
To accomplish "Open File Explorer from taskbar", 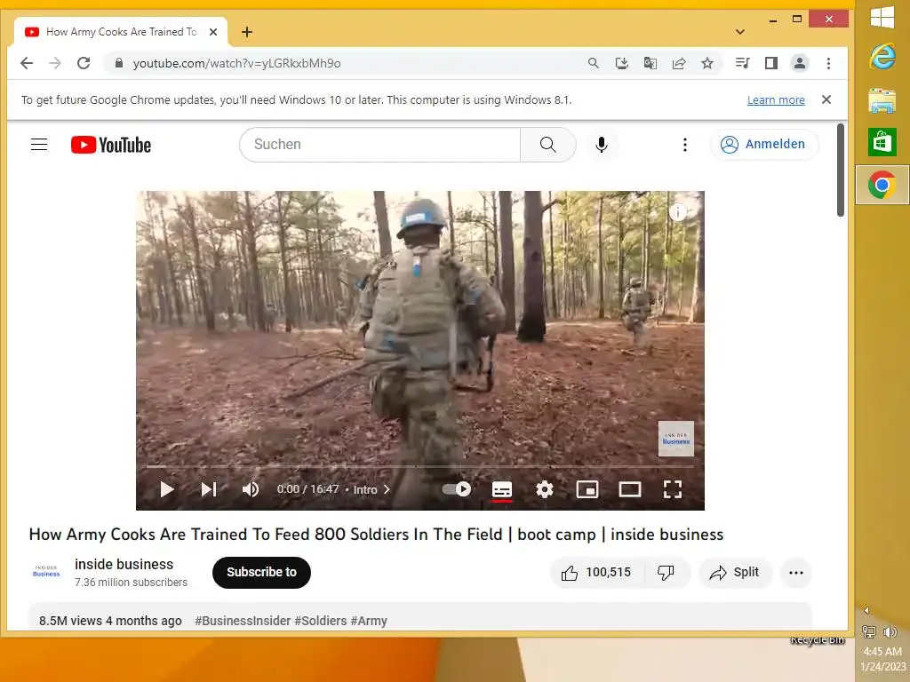I will click(x=882, y=100).
